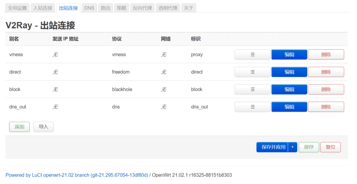The image size is (357, 184).
Task: Click the red 复位 reset button
Action: coord(331,147)
